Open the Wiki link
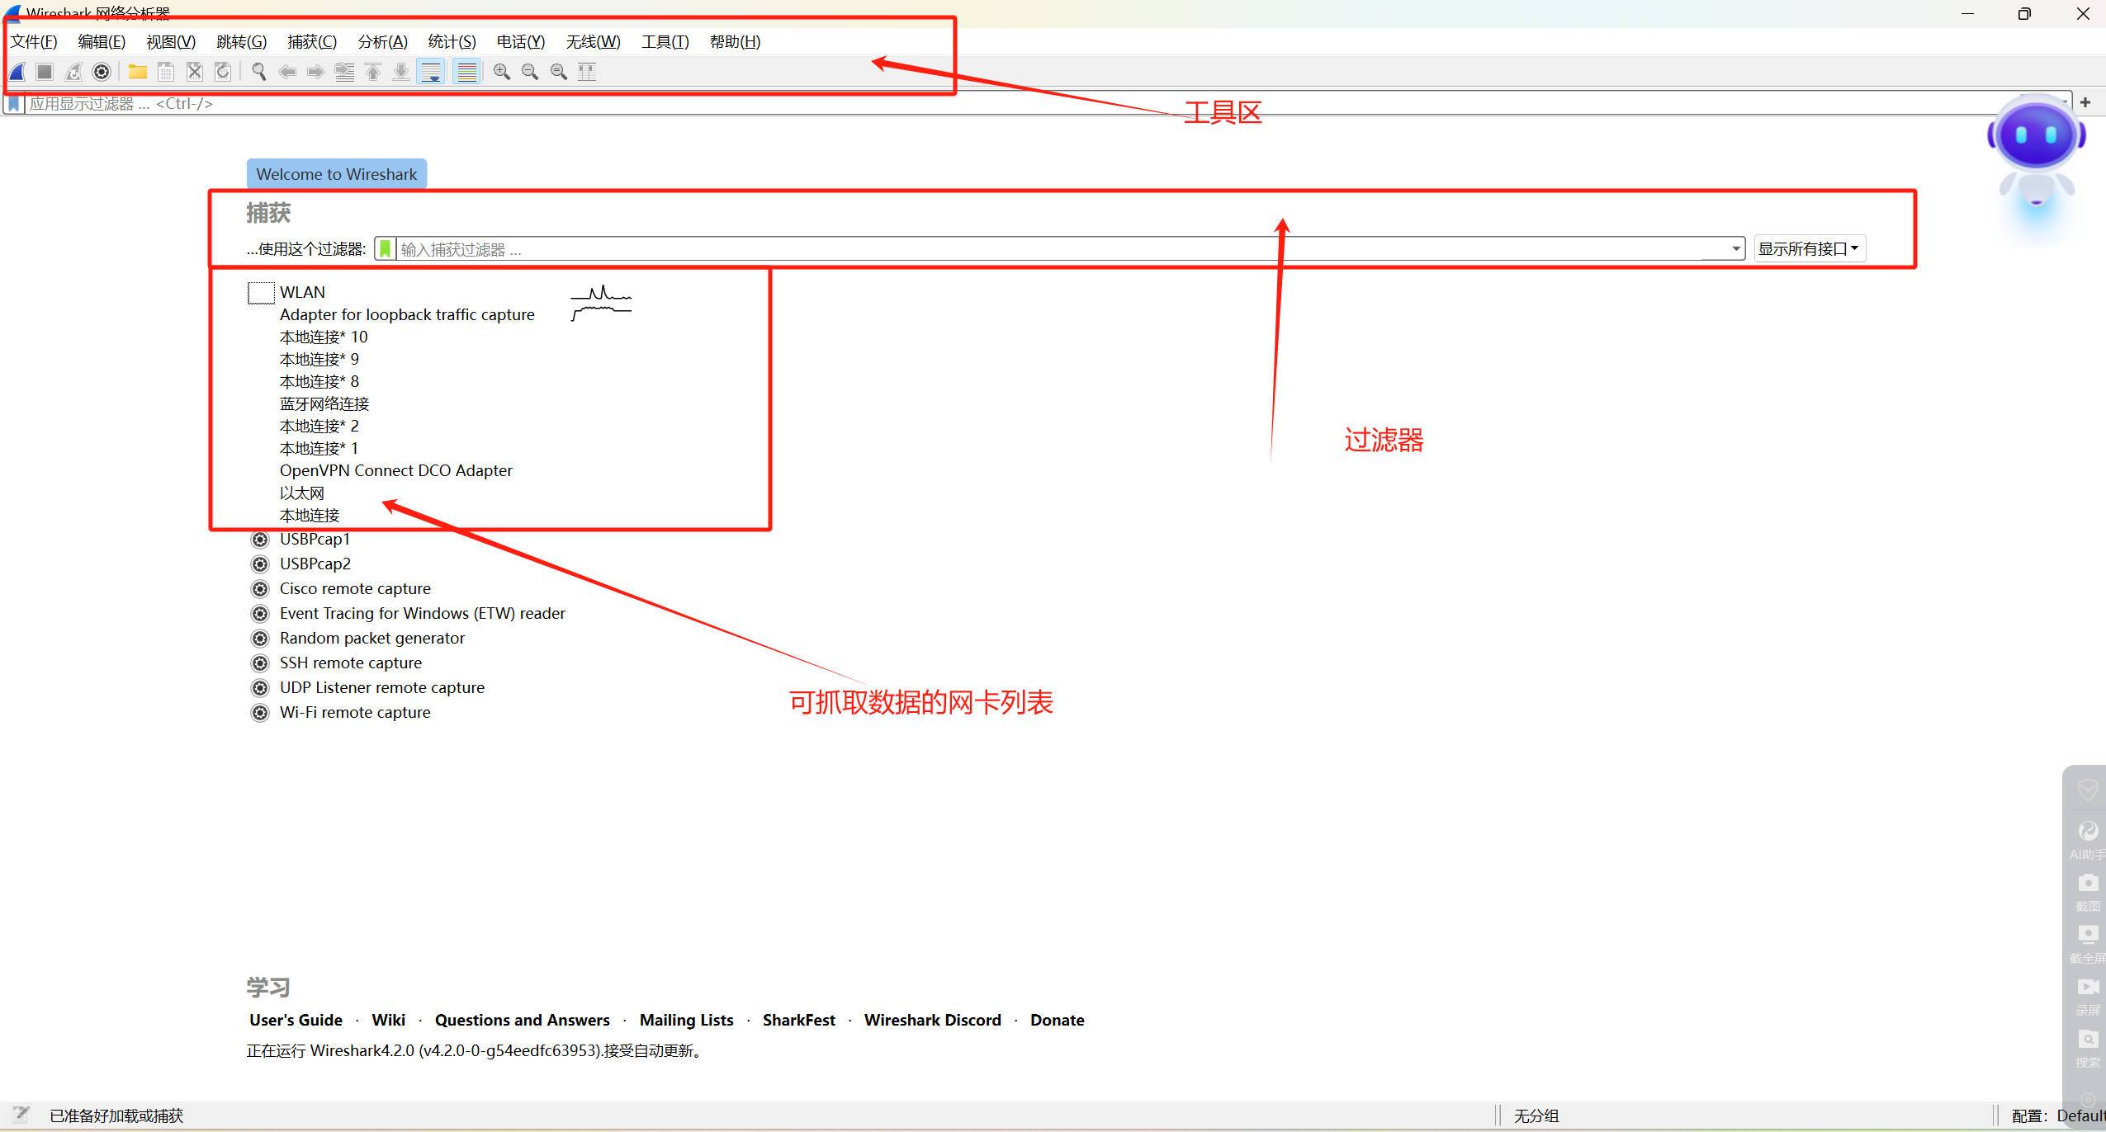 (388, 1020)
